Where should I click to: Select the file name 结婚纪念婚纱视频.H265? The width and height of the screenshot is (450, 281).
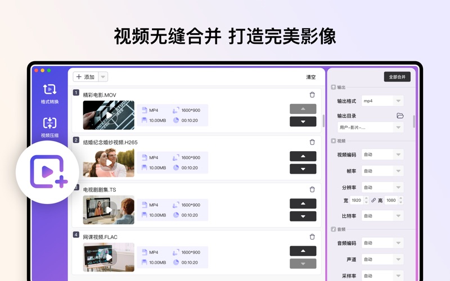pos(110,142)
